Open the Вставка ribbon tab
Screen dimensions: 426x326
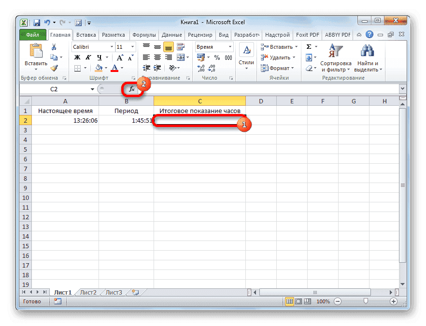[x=85, y=34]
